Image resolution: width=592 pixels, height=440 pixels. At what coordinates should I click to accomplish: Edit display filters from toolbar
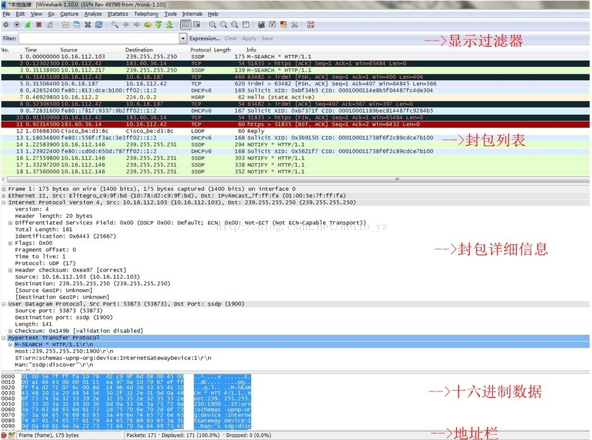[272, 25]
